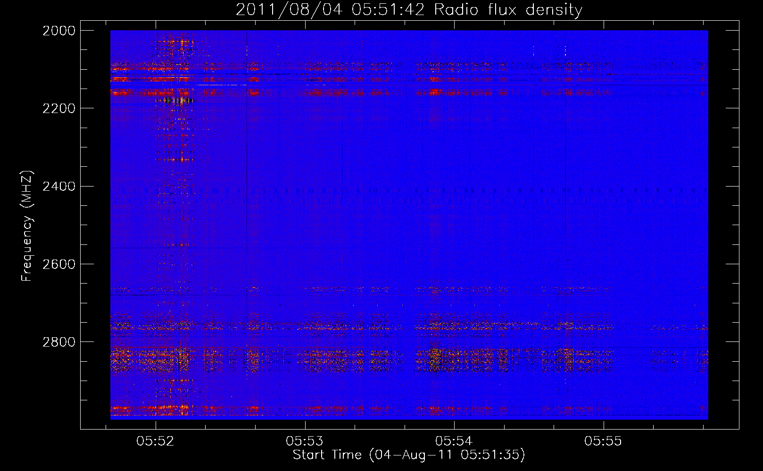Click the '2800' frequency axis label

(x=59, y=342)
